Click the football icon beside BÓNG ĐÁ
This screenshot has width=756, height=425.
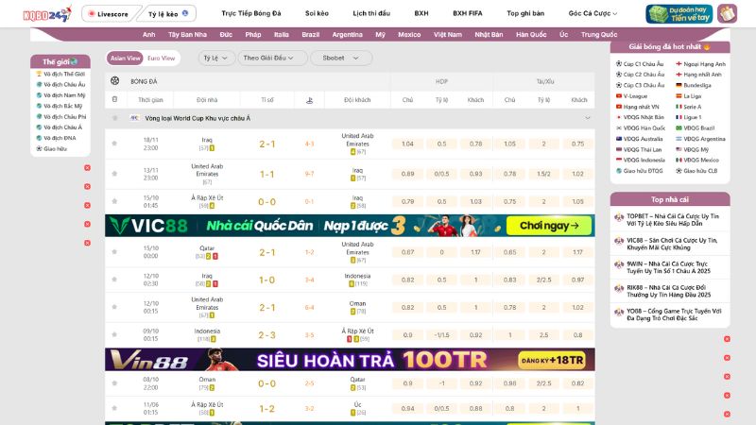[x=115, y=81]
